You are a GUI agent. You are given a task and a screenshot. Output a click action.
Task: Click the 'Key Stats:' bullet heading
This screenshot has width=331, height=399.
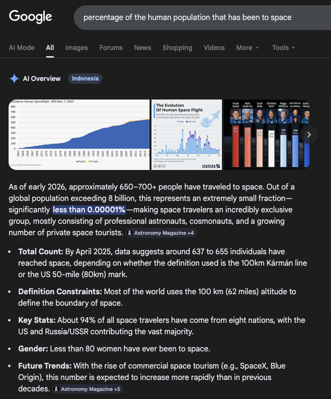click(37, 320)
